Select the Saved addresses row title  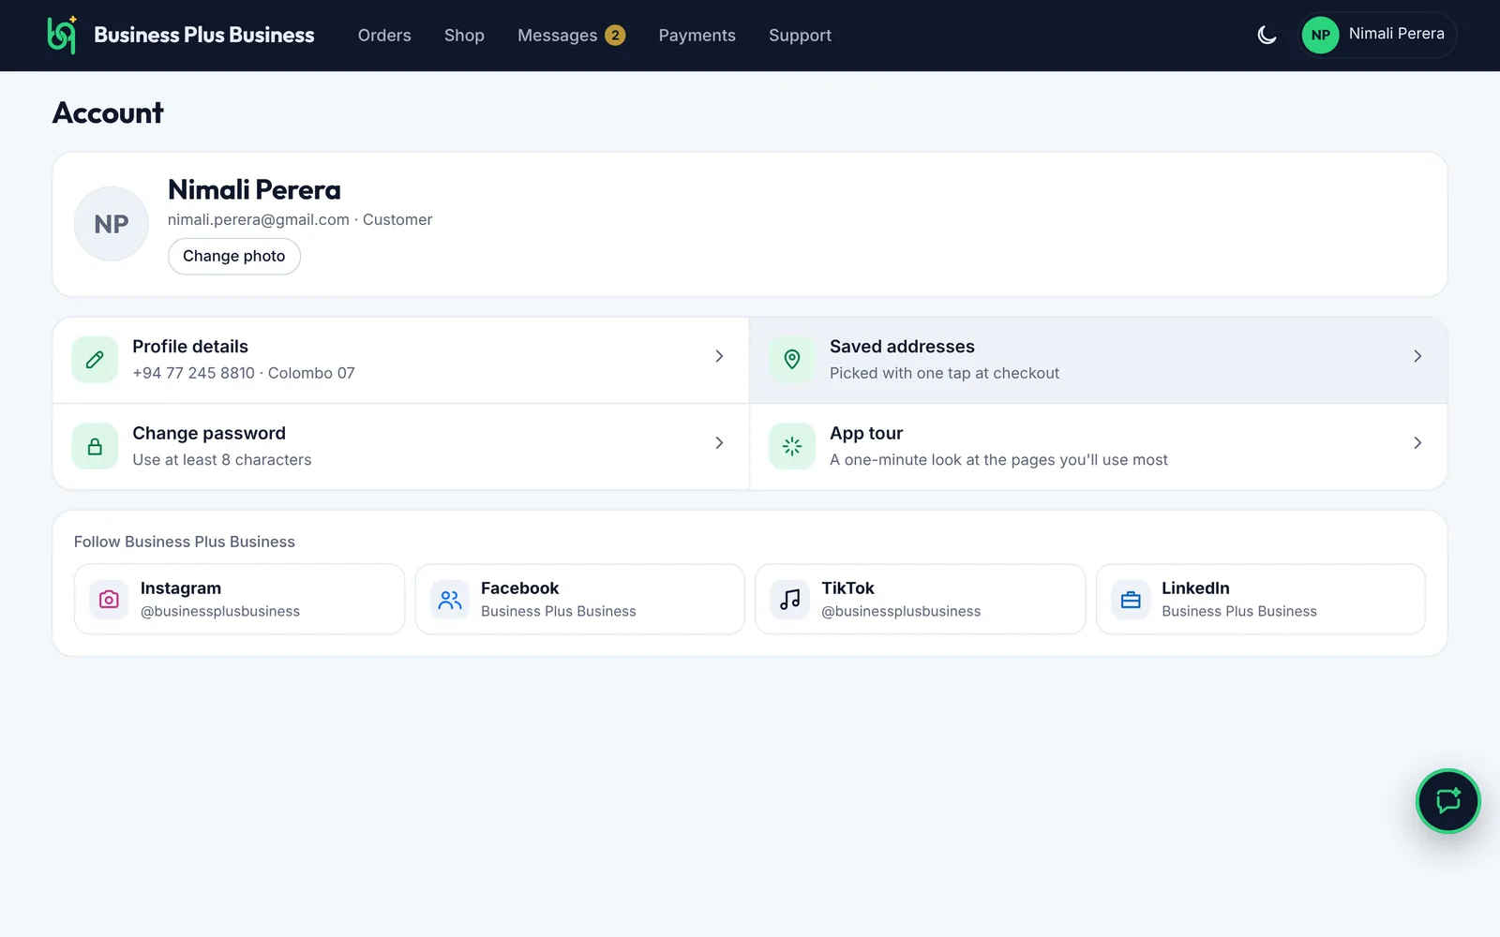pos(902,347)
